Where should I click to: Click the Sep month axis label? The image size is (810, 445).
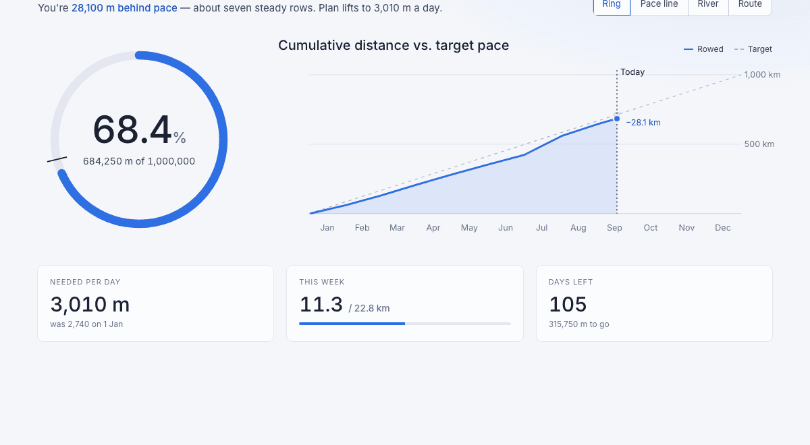coord(614,228)
